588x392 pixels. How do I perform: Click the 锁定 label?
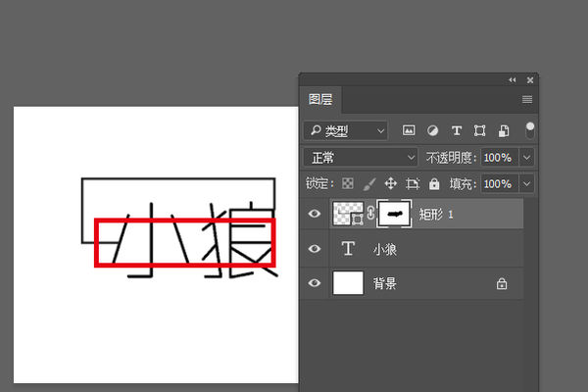(319, 183)
